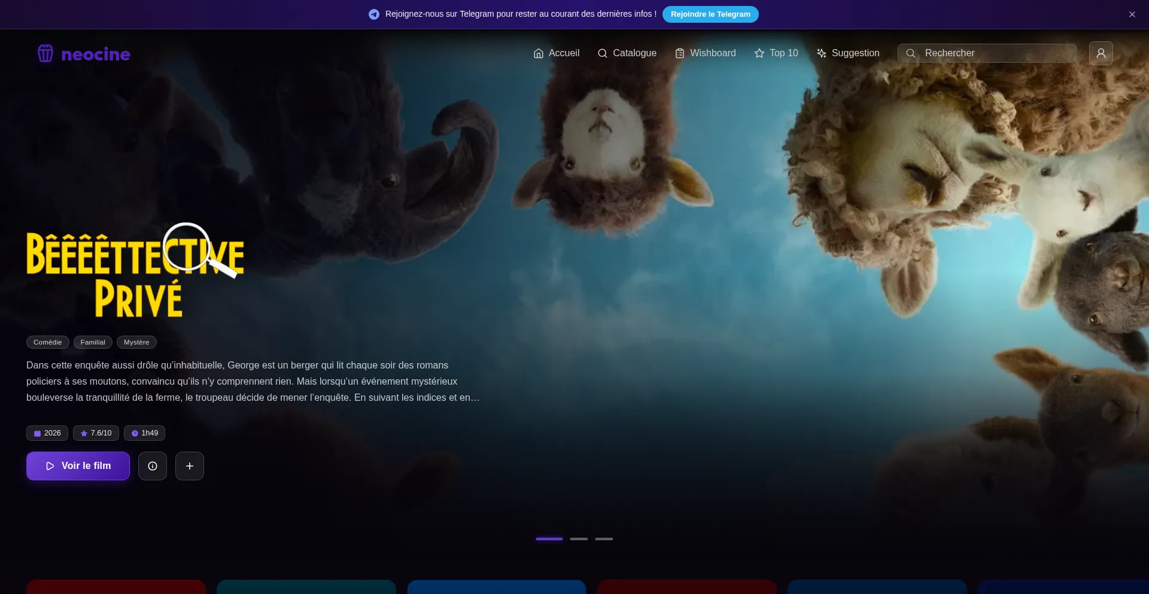1149x594 pixels.
Task: Open the user account profile icon
Action: pos(1101,53)
